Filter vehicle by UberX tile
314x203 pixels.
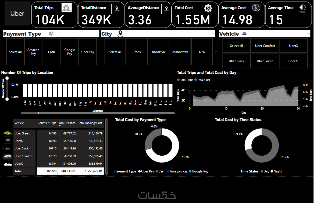tap(294, 46)
